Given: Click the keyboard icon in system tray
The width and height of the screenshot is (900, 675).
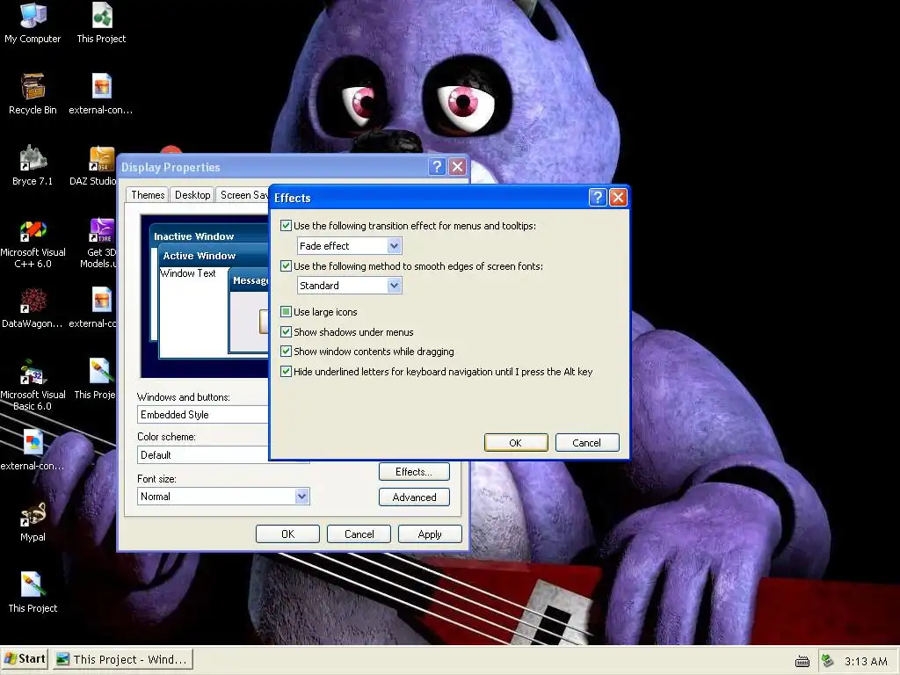Looking at the screenshot, I should [x=802, y=661].
